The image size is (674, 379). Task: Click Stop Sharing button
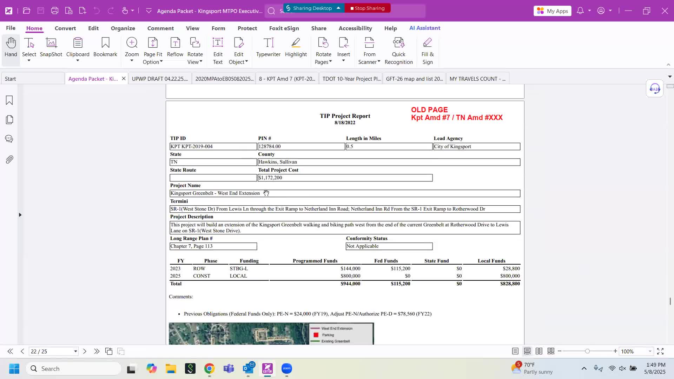pyautogui.click(x=368, y=8)
